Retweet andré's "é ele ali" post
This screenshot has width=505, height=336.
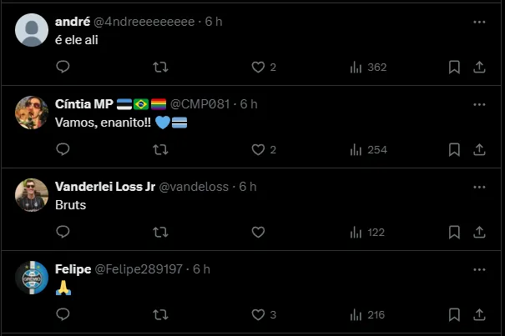click(x=161, y=68)
